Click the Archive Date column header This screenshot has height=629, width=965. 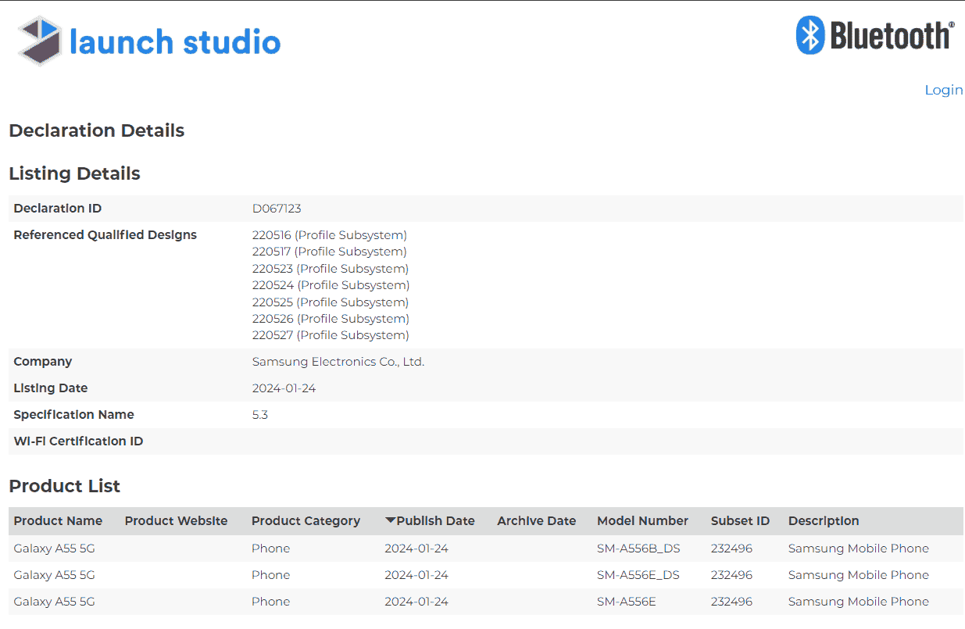click(536, 521)
